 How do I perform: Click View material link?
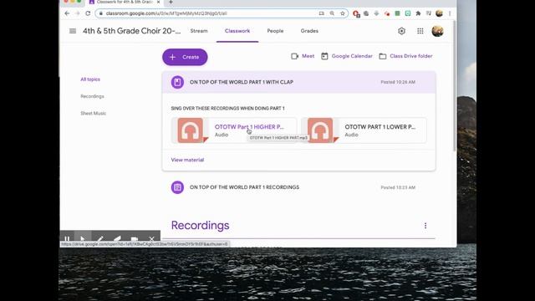click(187, 160)
